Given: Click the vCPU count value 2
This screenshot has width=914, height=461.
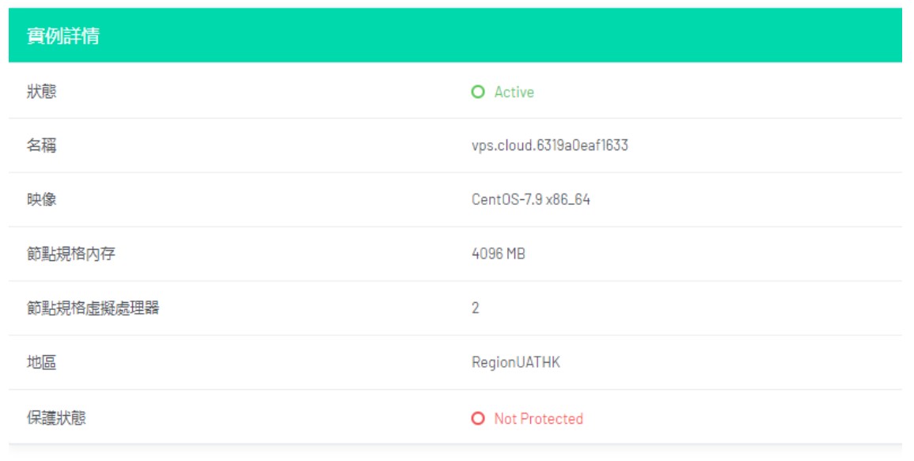Looking at the screenshot, I should coord(475,308).
